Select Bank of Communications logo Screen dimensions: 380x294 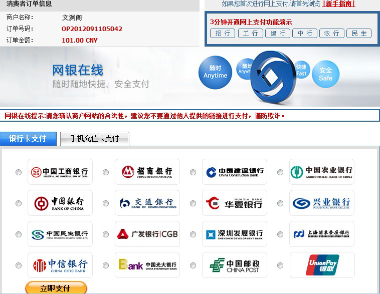[x=147, y=203]
